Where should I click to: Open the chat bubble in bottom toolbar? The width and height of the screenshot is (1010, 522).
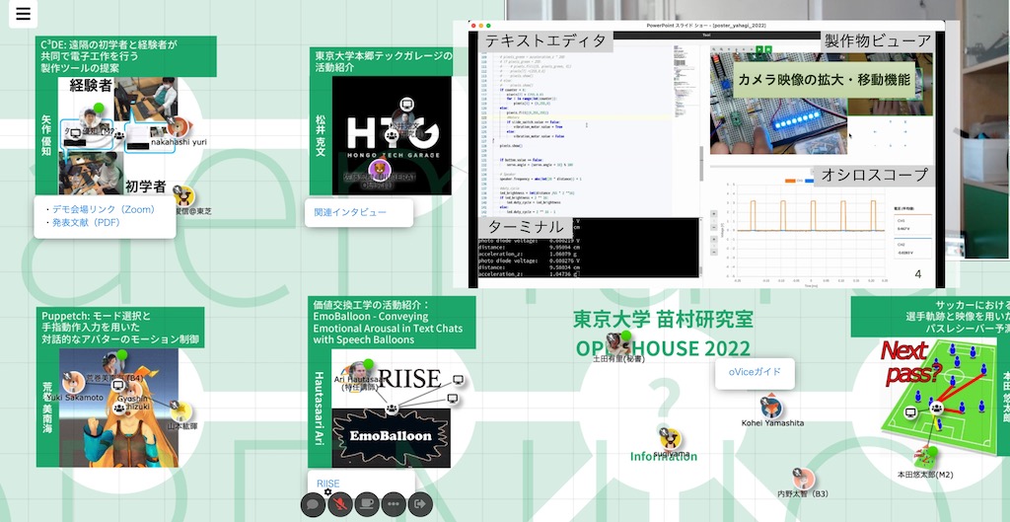tap(313, 504)
